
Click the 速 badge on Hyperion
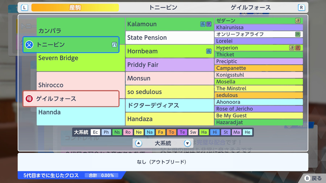click(292, 48)
